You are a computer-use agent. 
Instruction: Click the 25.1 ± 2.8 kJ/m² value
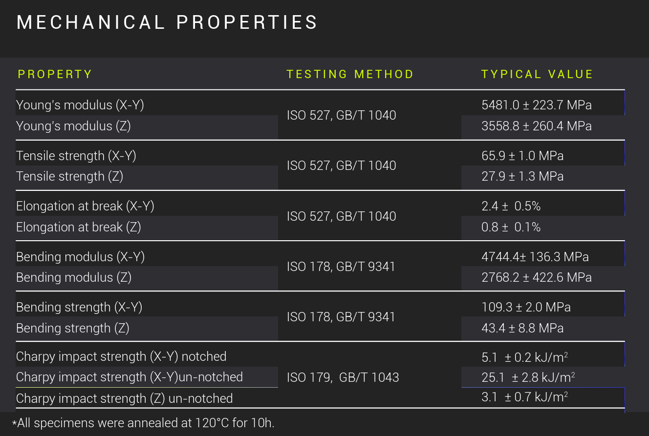[528, 377]
